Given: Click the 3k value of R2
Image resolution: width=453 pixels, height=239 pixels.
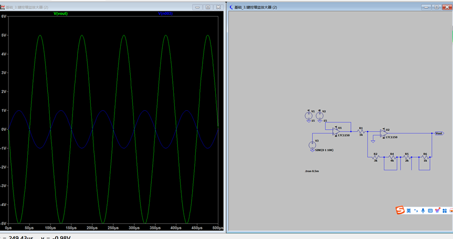Looking at the screenshot, I should 375,161.
